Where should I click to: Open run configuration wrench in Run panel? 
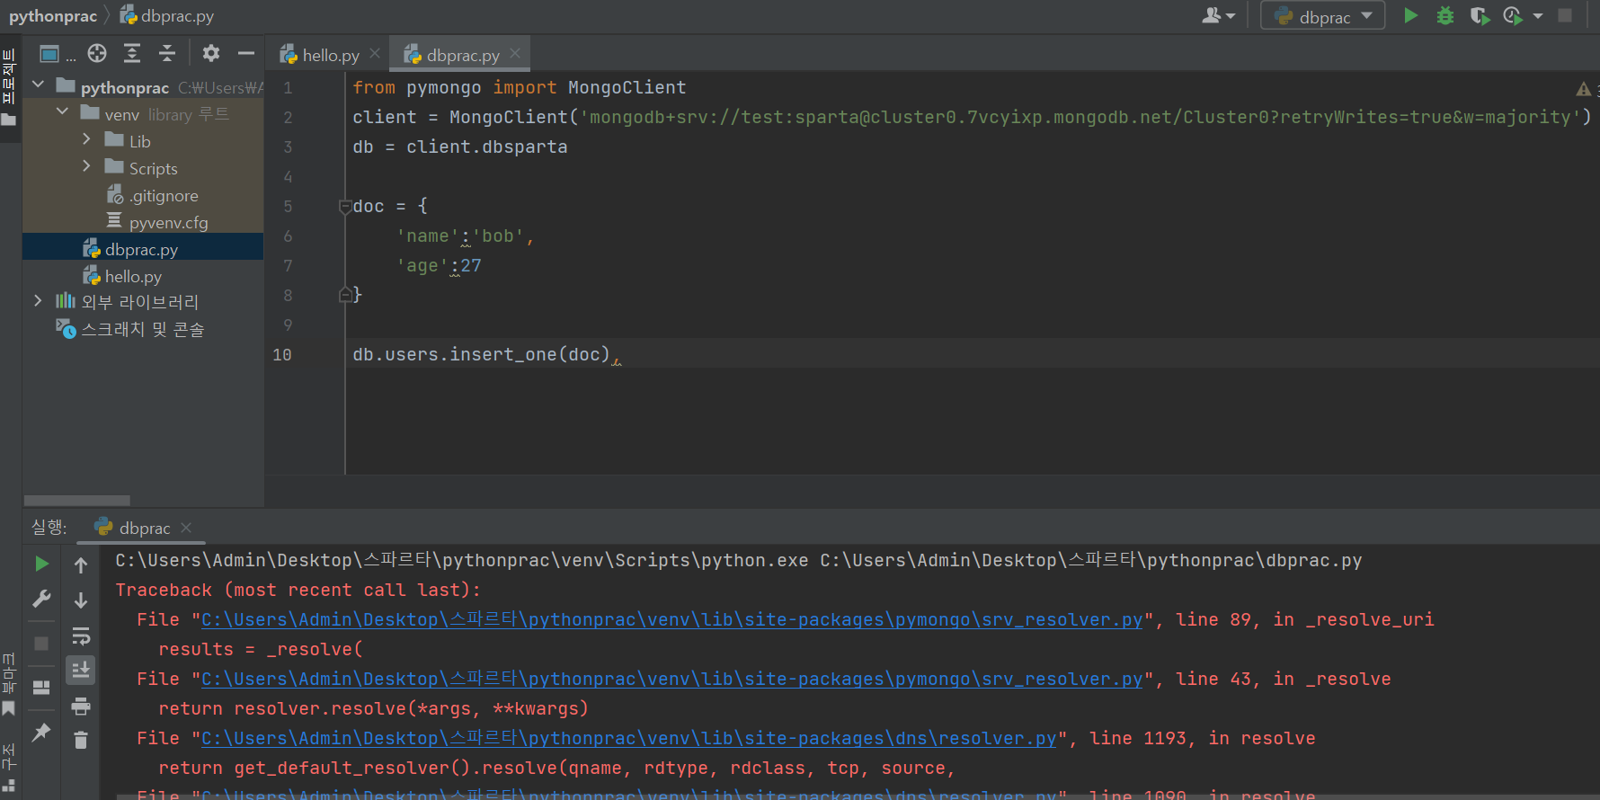[41, 599]
